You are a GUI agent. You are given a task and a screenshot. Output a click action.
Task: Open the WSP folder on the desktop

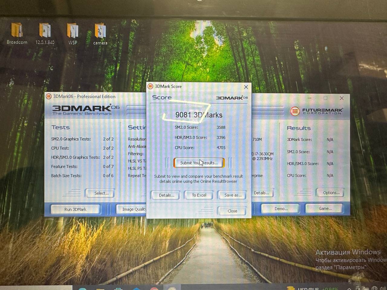[x=73, y=33]
